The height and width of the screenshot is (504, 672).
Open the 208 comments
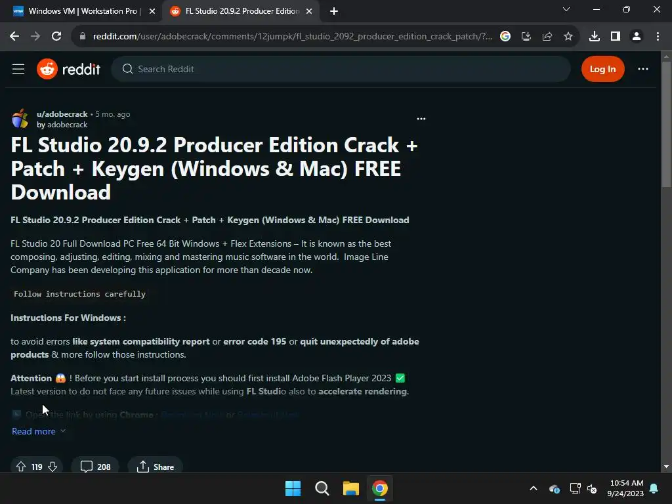tap(95, 467)
